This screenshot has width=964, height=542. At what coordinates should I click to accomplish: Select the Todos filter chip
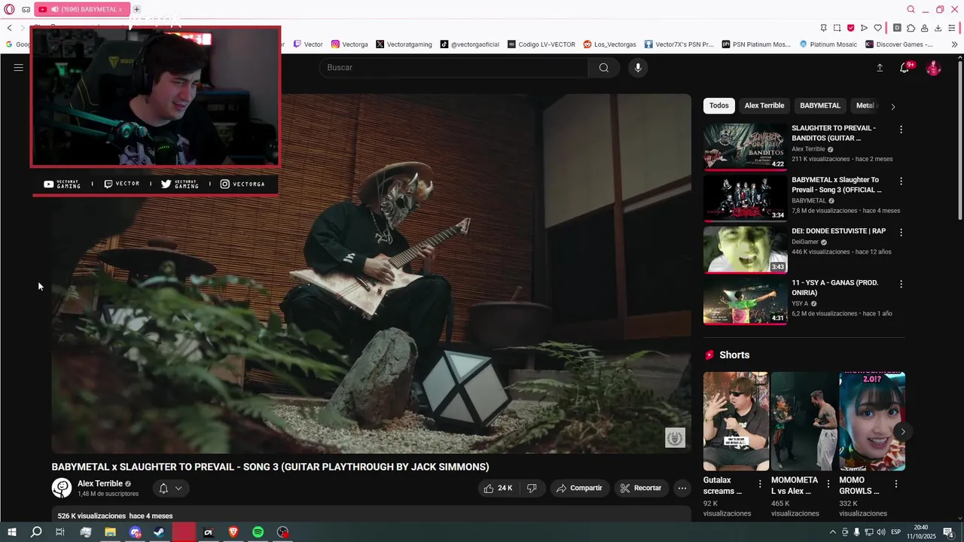point(719,105)
